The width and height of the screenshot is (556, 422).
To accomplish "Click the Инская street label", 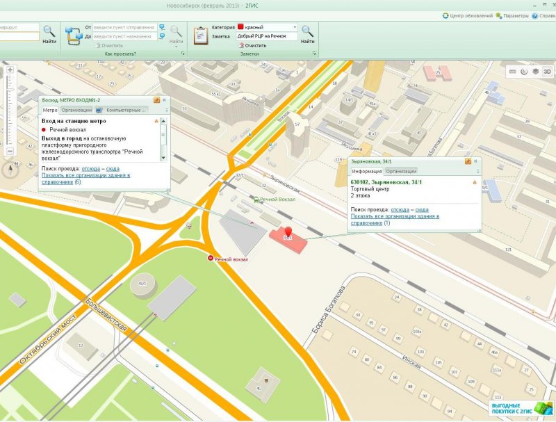I will click(x=411, y=362).
